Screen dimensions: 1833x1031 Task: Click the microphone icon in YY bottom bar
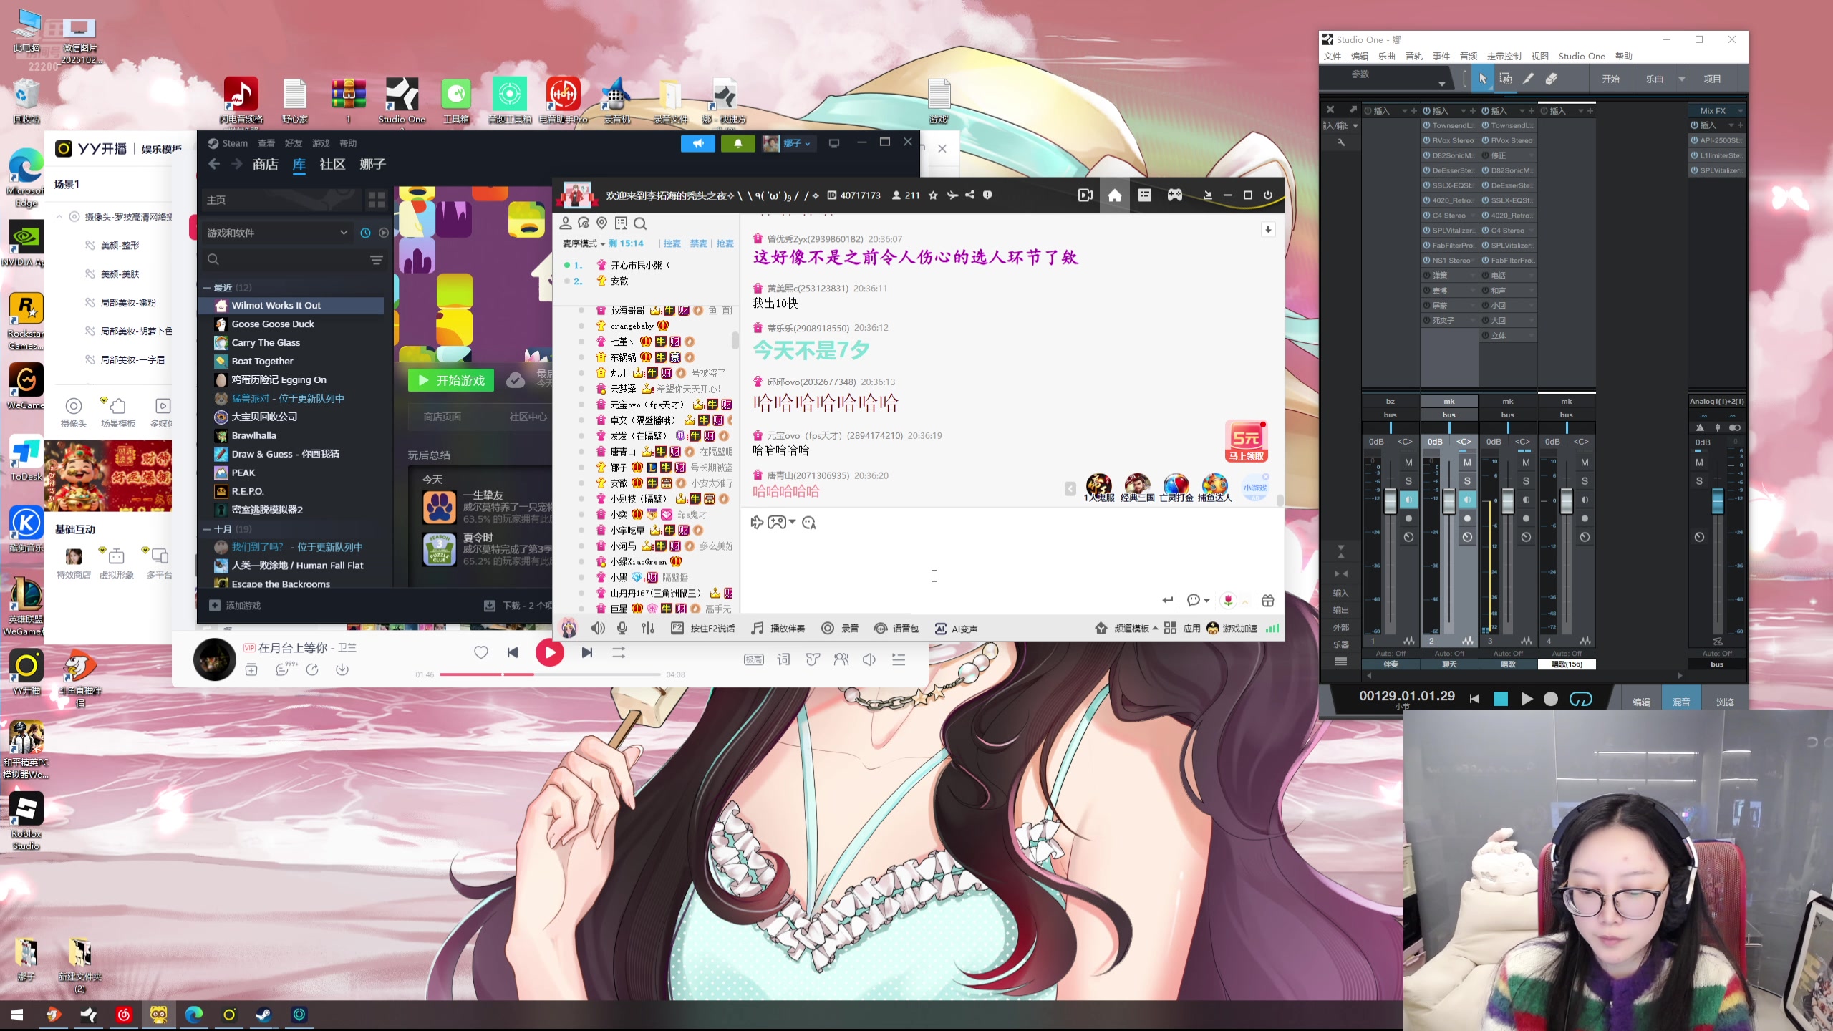622,629
